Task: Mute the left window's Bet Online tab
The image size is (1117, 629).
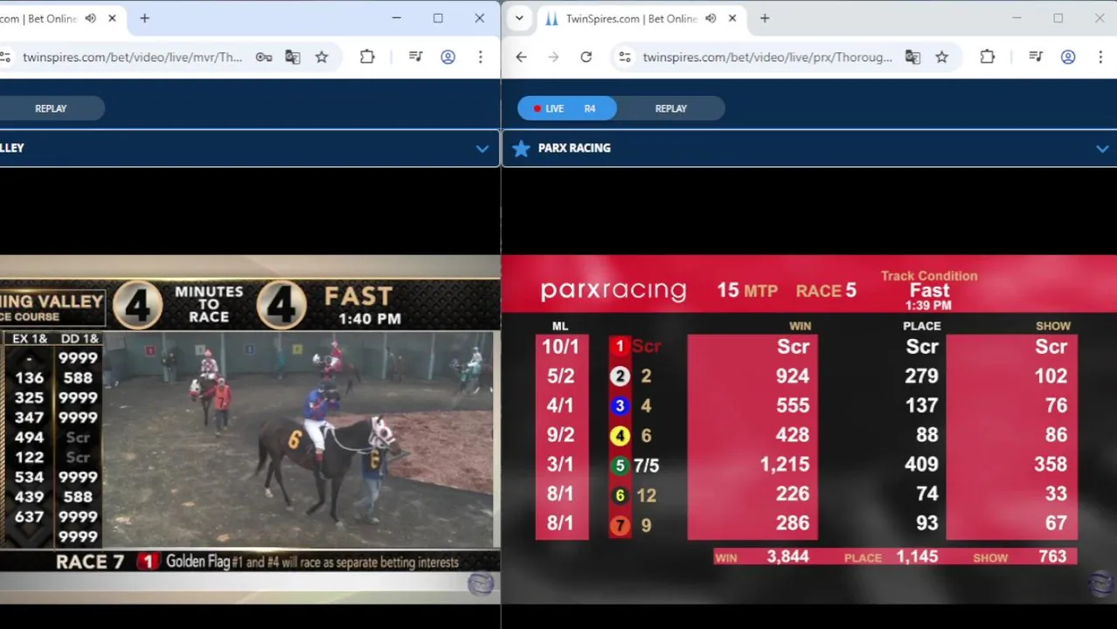Action: [x=91, y=18]
